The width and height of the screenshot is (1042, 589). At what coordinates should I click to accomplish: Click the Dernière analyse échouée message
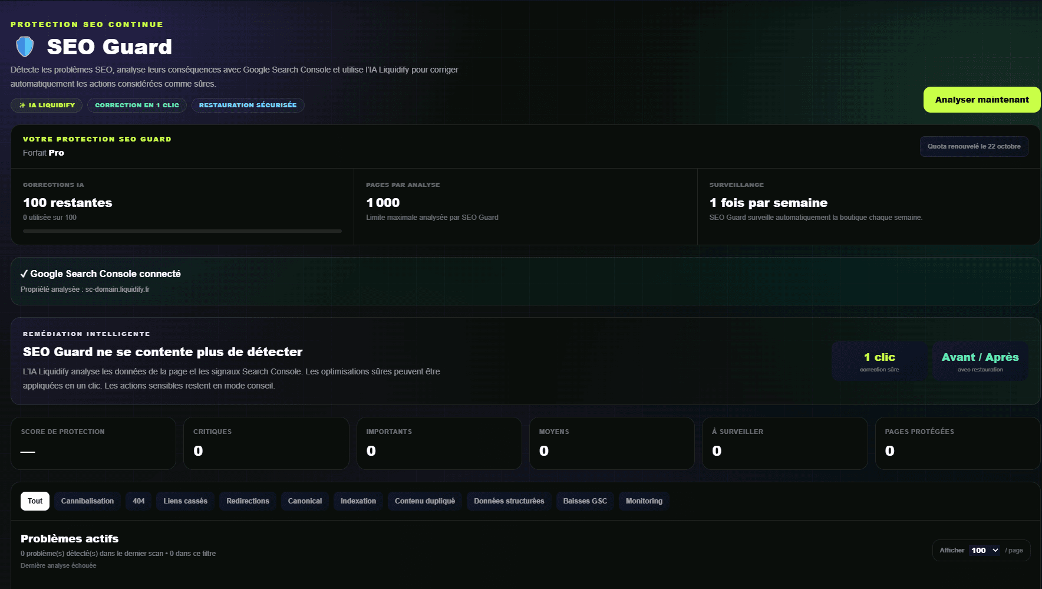(58, 565)
